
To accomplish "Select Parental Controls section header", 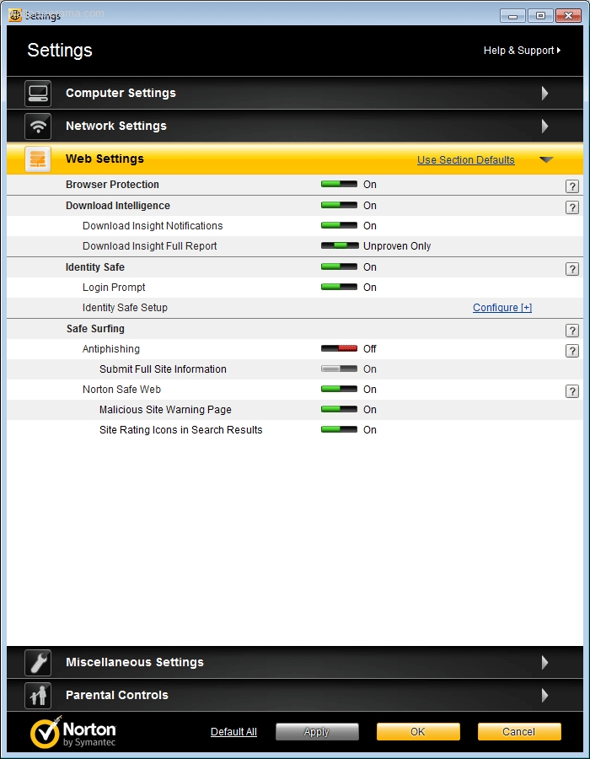I will (x=295, y=696).
